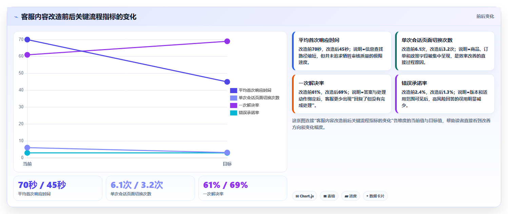This screenshot has height=214, width=508.
Task: Click the 6.1次 / 3.2次 stat card
Action: coord(150,188)
